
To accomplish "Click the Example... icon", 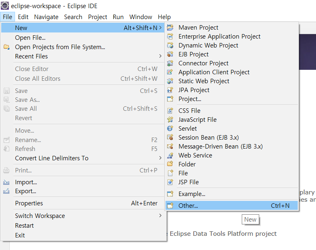I will click(x=170, y=194).
